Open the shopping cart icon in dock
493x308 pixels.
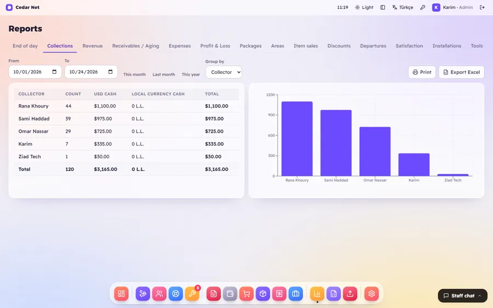pos(246,294)
